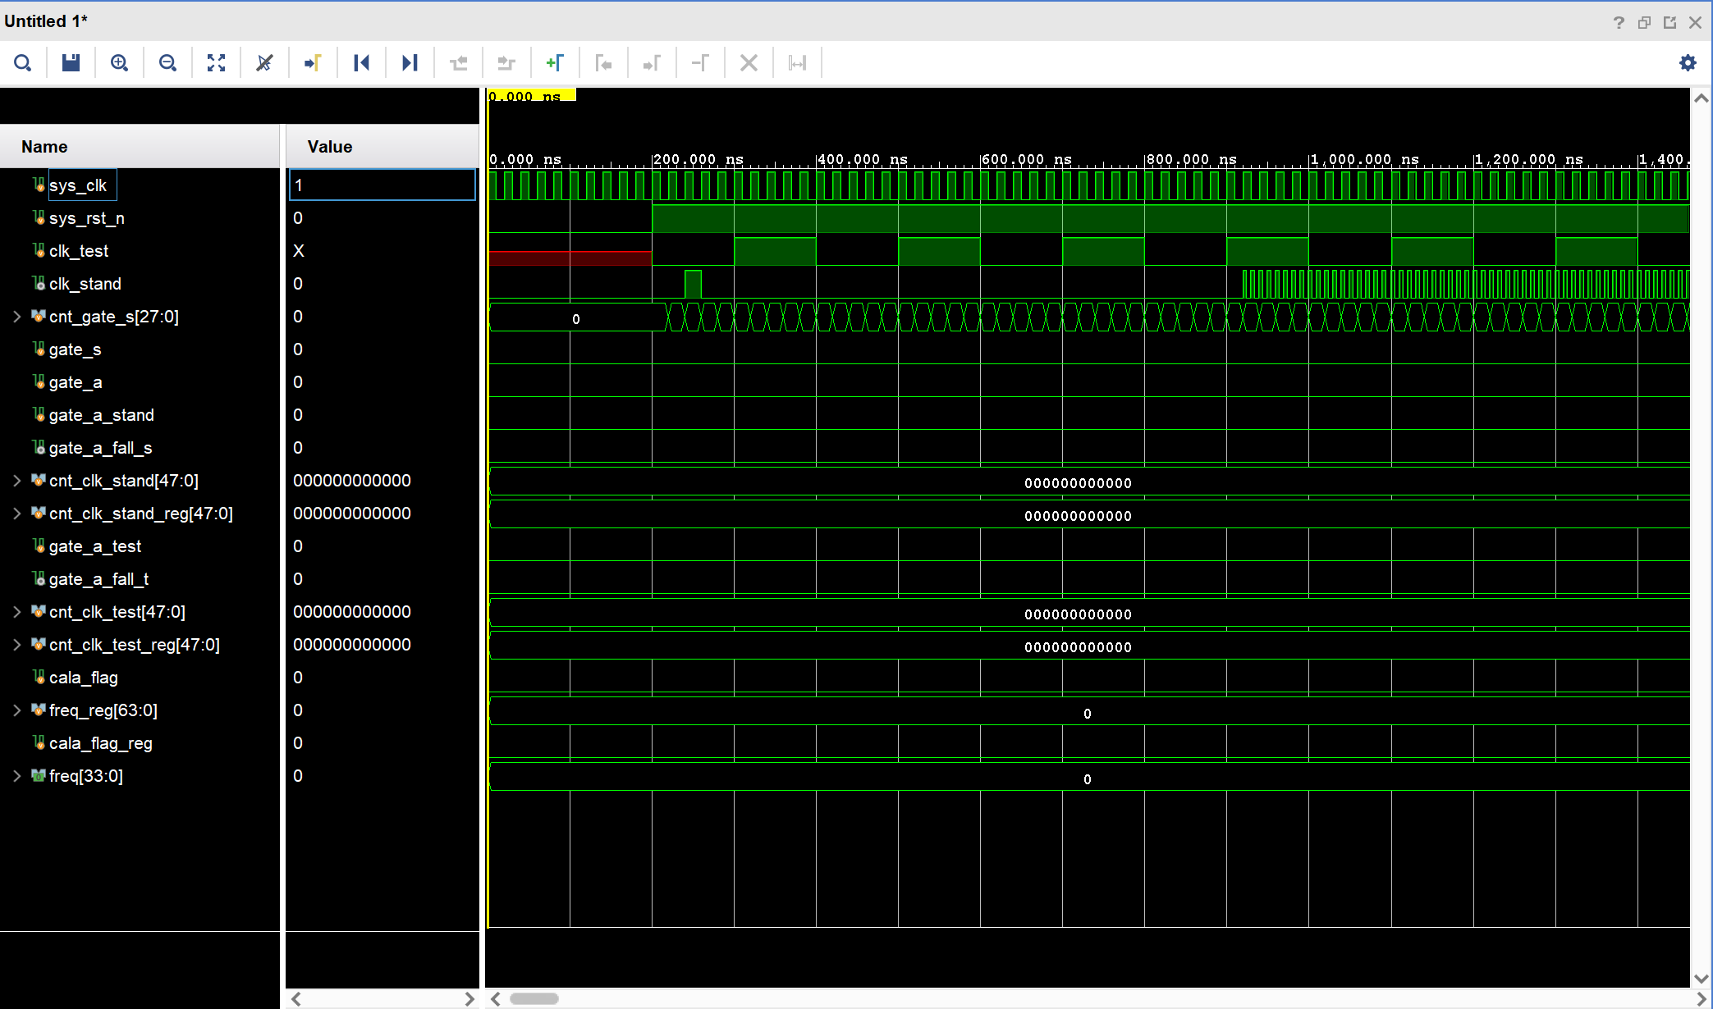Expand the cnt_clk_stand[47:0] signal

click(16, 481)
